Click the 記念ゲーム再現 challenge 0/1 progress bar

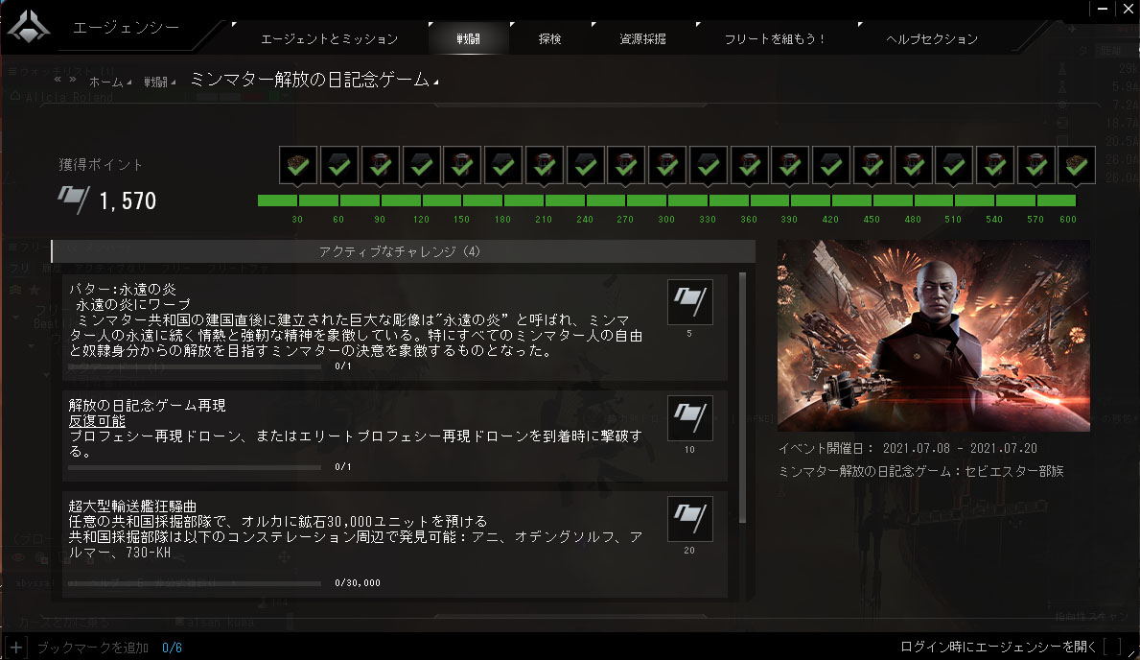tap(194, 467)
